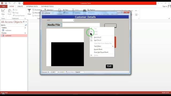This screenshot has width=171, height=96.
Task: Click the Exit button on the form
Action: [109, 66]
